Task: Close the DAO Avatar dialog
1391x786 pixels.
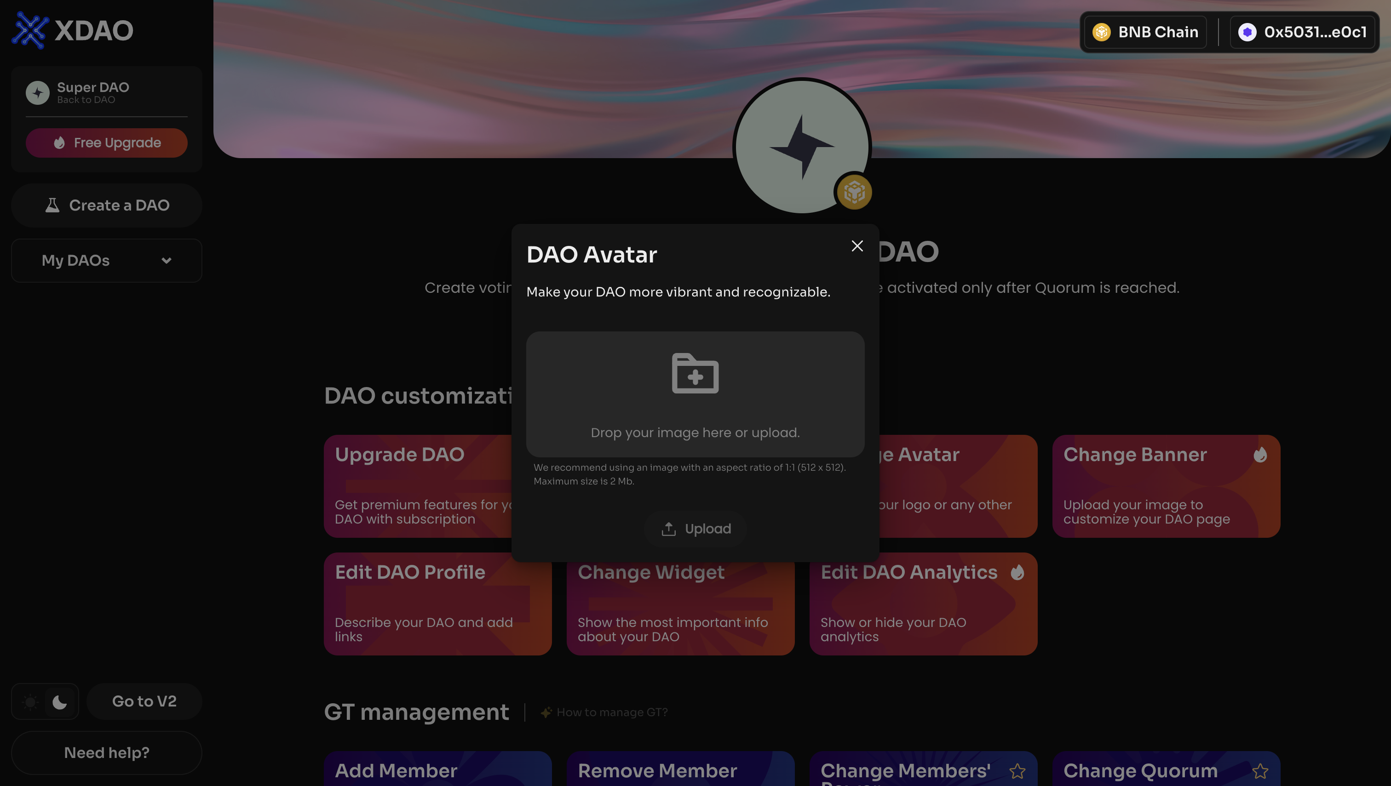Action: 857,245
